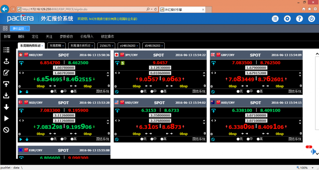Click the help question mark icon

pos(299,19)
